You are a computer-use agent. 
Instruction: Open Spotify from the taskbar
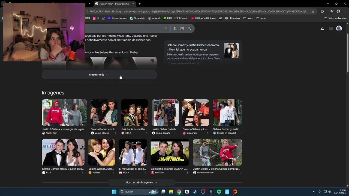pos(219,192)
